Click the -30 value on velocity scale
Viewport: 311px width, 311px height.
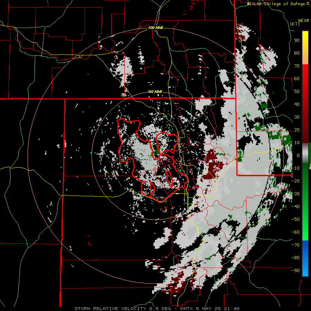pyautogui.click(x=295, y=194)
